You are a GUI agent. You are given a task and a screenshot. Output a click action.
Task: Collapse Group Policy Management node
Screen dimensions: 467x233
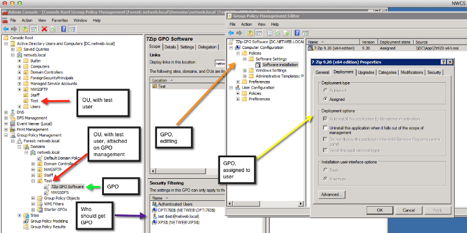point(6,135)
